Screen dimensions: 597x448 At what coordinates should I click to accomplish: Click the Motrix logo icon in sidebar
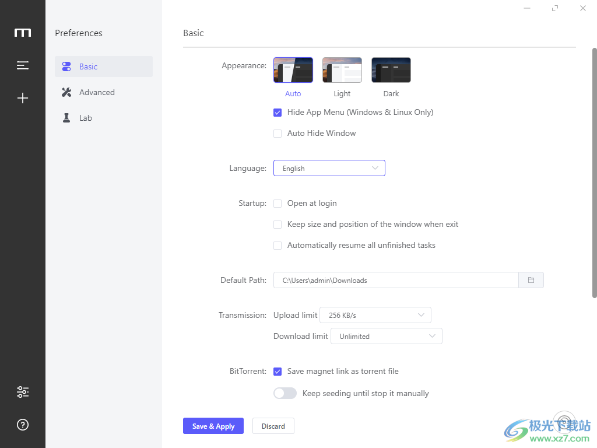coord(23,33)
